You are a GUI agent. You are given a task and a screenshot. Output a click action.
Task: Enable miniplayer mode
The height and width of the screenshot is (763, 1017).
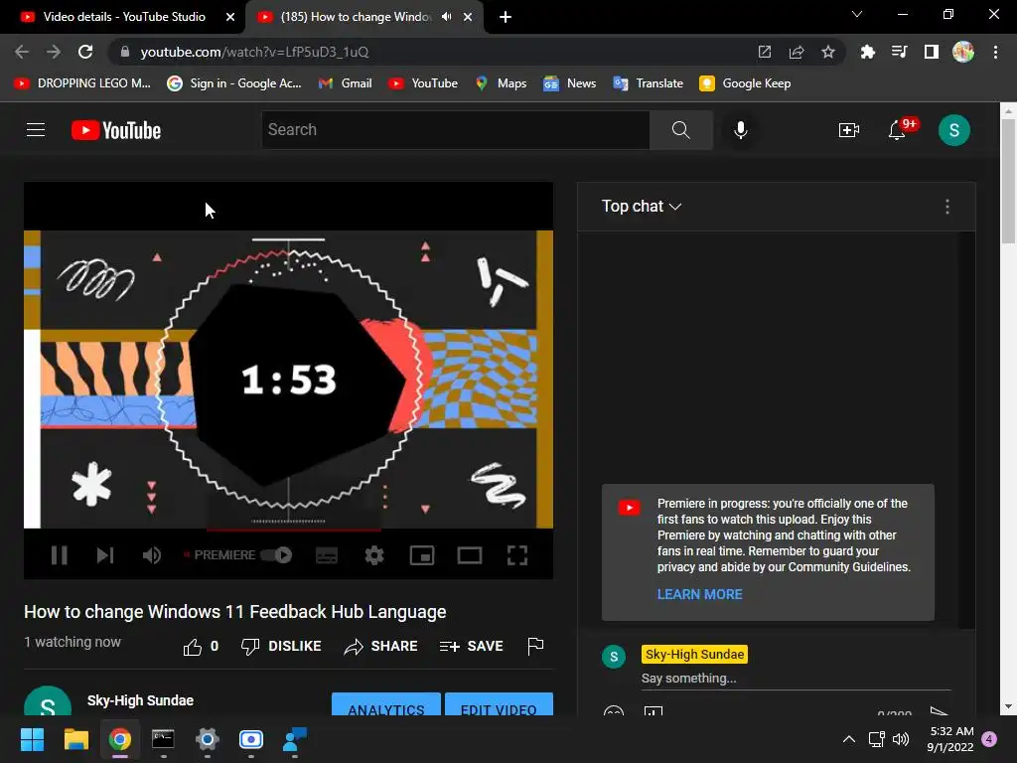(421, 555)
